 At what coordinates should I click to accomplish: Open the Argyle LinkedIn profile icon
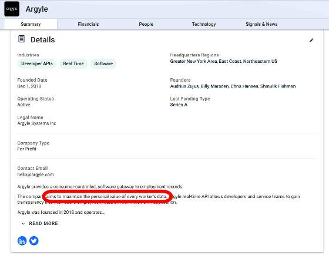[22, 241]
